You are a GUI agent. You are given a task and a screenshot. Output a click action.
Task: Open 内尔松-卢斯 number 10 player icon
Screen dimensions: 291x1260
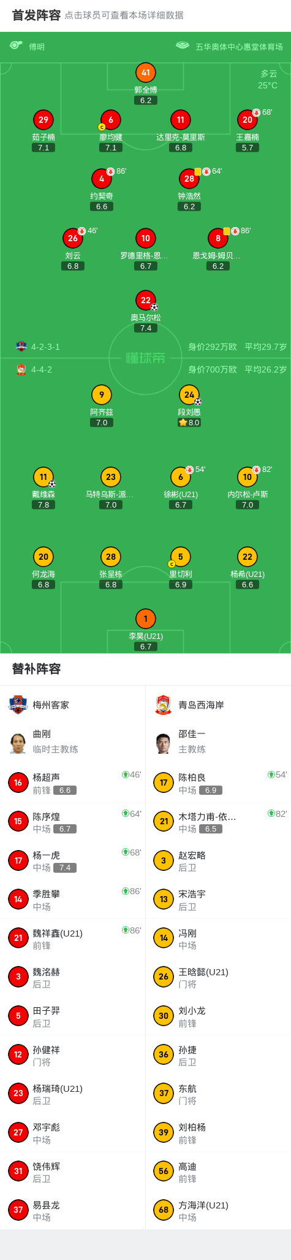(248, 477)
